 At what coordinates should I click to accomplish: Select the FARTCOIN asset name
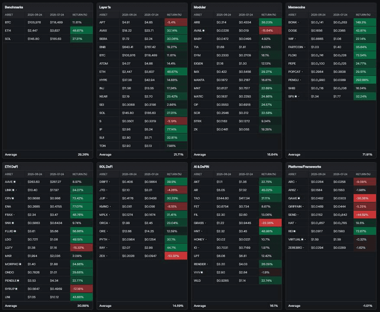tap(296, 47)
